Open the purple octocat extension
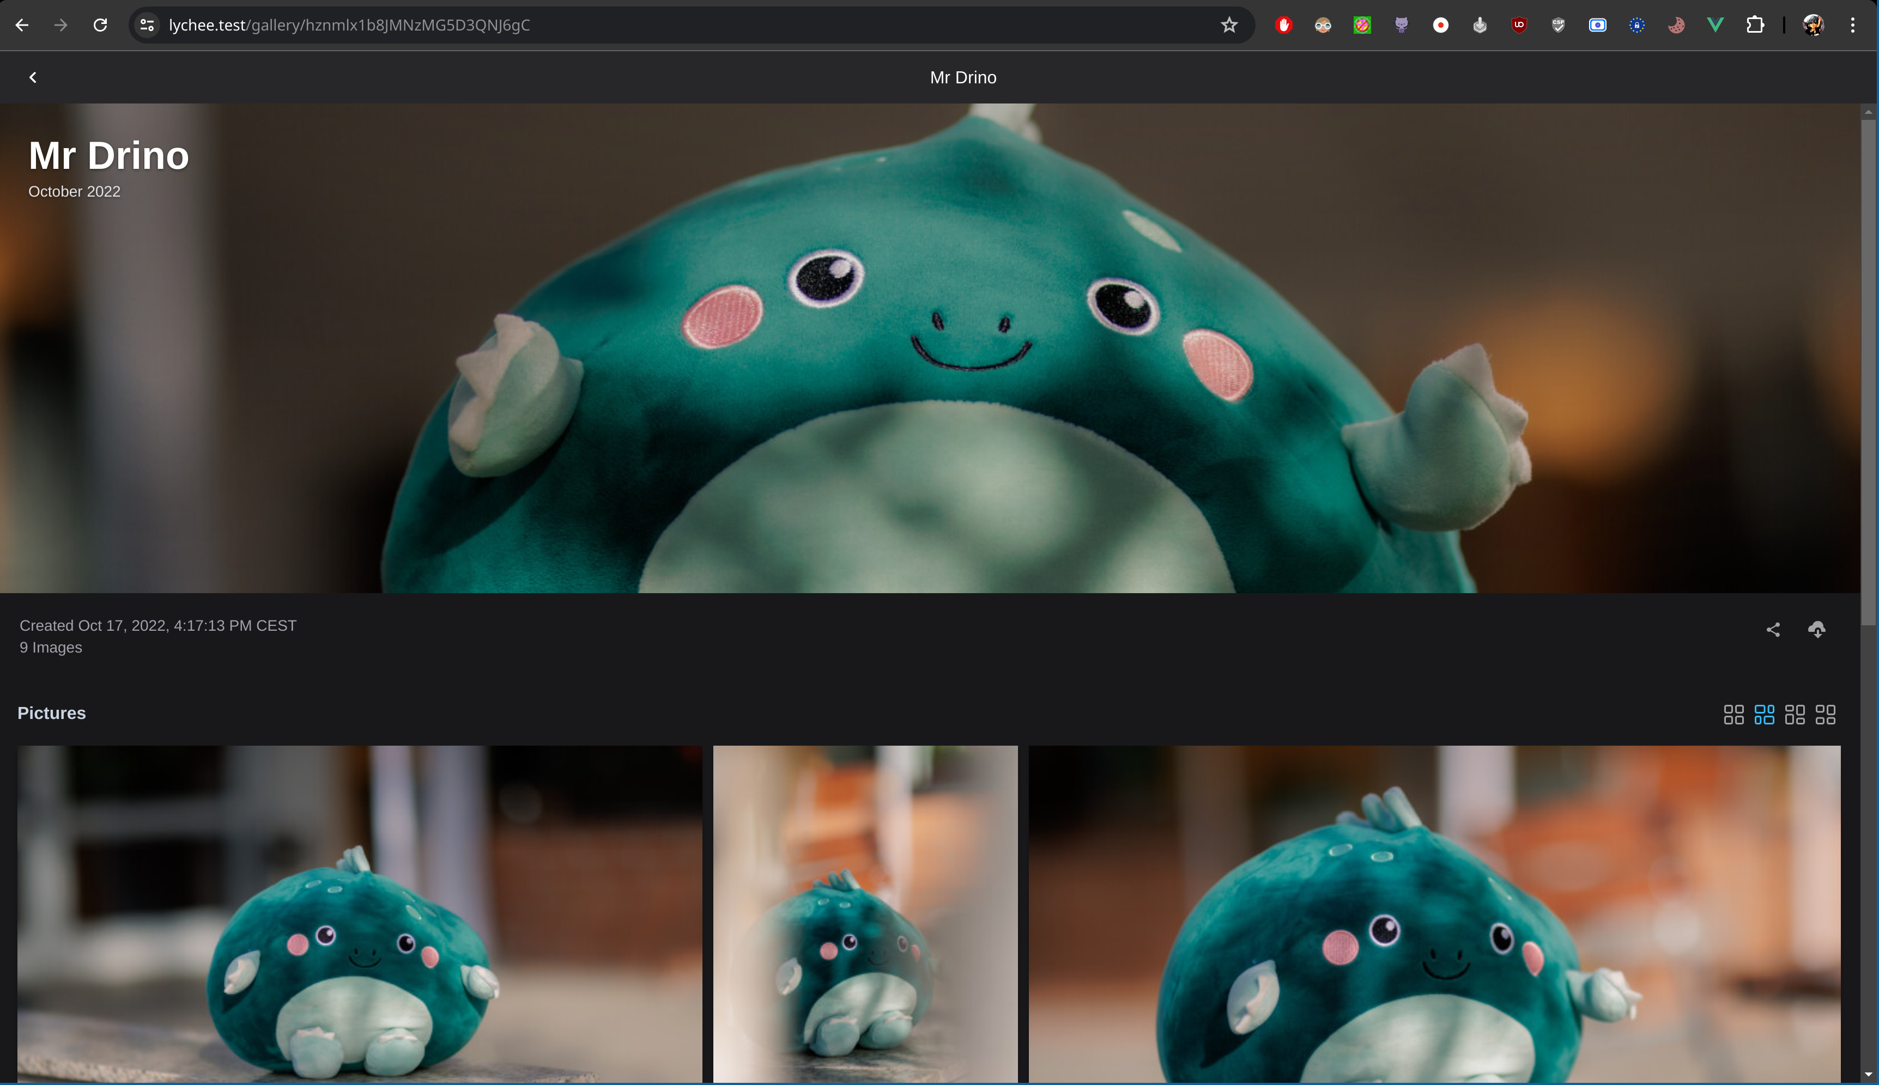Image resolution: width=1879 pixels, height=1085 pixels. (x=1401, y=26)
